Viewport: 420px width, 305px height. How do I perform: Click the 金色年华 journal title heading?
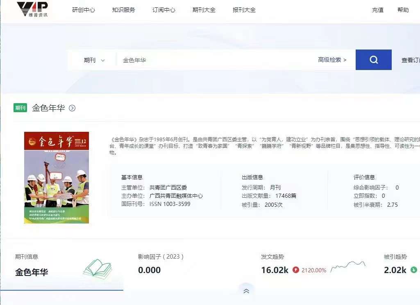(x=48, y=108)
